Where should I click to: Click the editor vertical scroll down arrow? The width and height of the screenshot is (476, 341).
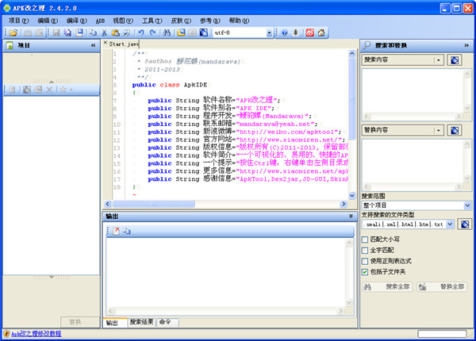tap(351, 196)
